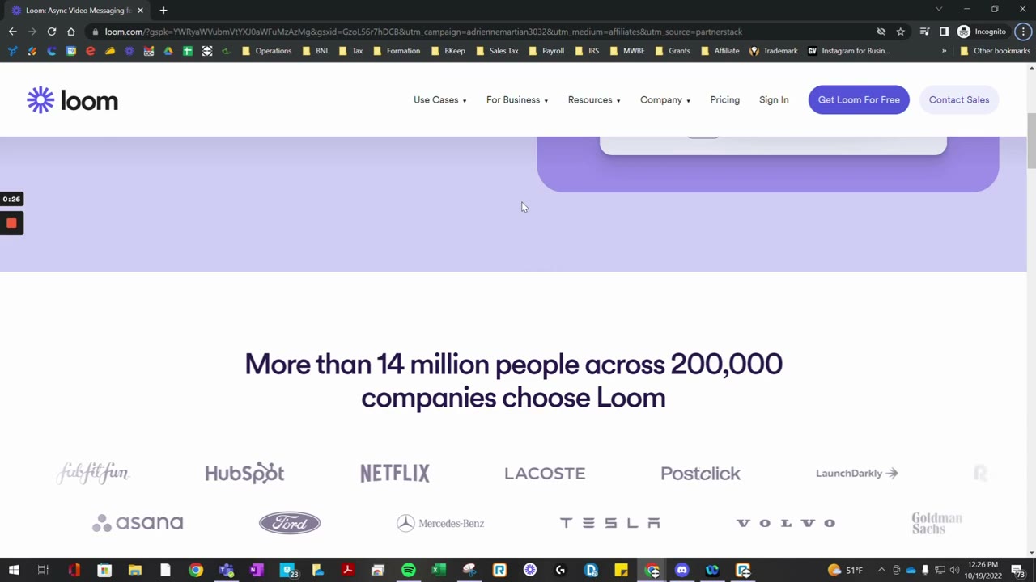The width and height of the screenshot is (1036, 582).
Task: Click the Contact Sales button
Action: (959, 100)
